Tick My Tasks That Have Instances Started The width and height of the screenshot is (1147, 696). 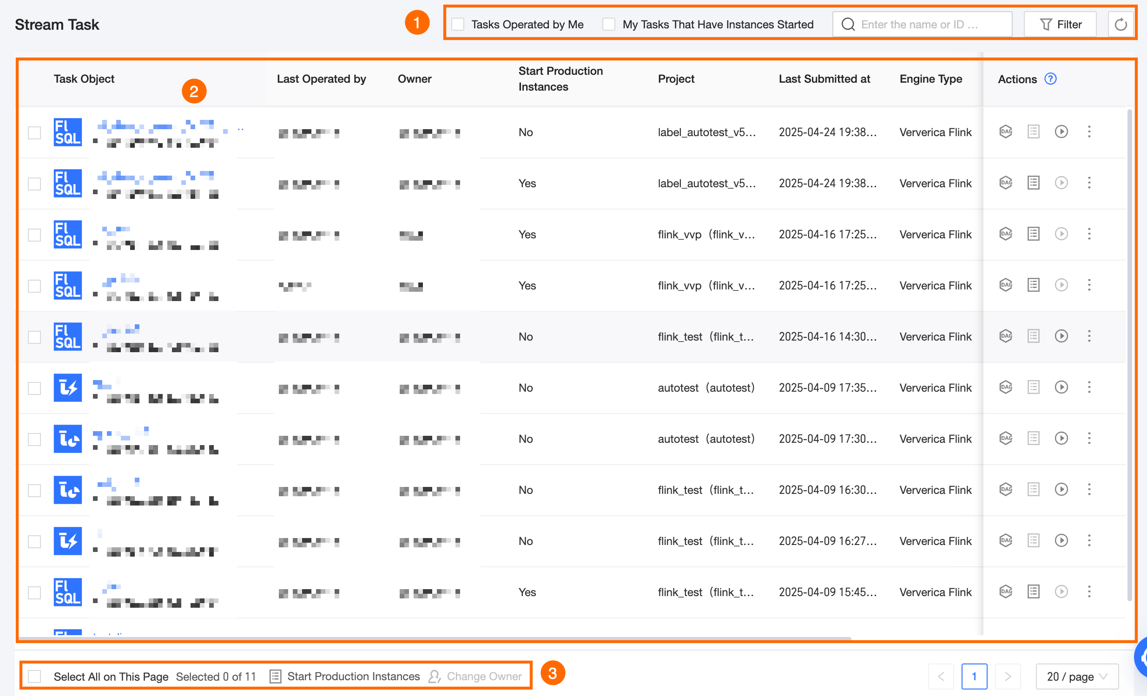point(608,25)
